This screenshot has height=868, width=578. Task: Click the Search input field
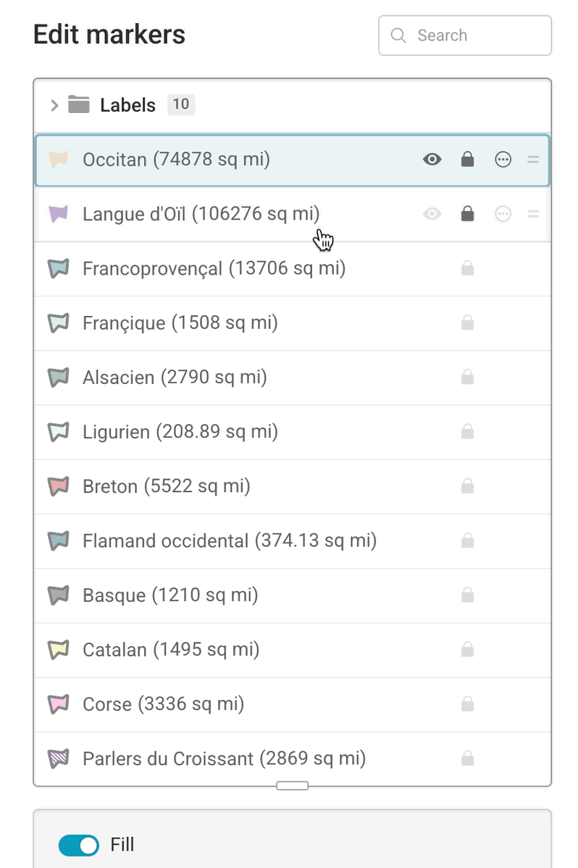(465, 36)
